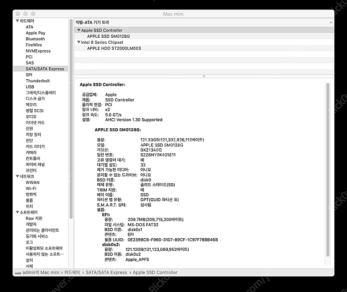
Task: Select Bluetooth in the sidebar
Action: pos(35,39)
